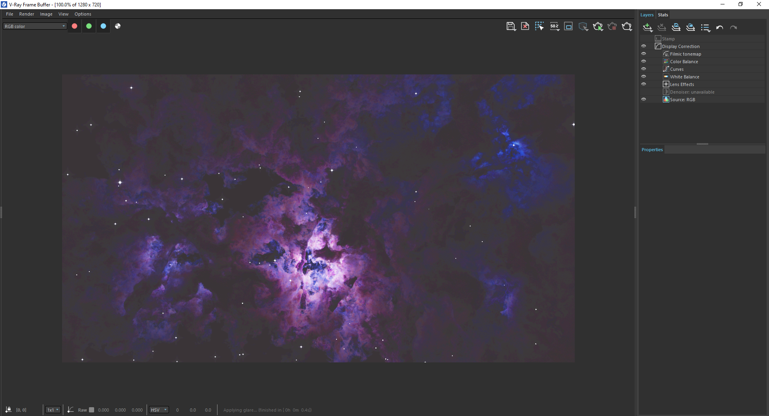Start interactive rendering teapot with green play
The image size is (769, 416).
click(x=598, y=26)
